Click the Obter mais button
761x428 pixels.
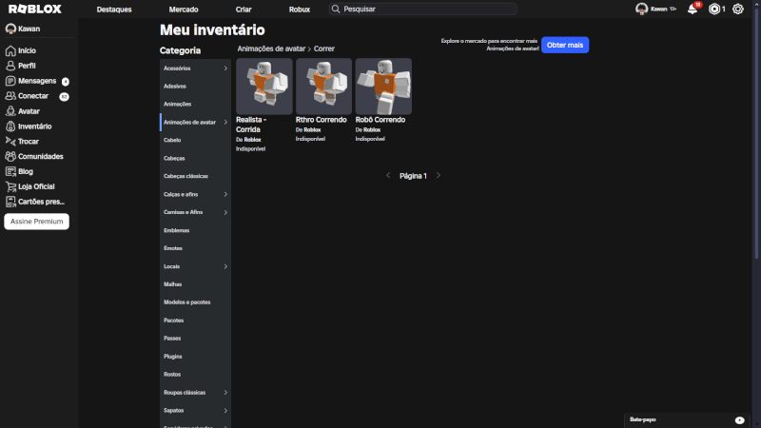pos(565,45)
